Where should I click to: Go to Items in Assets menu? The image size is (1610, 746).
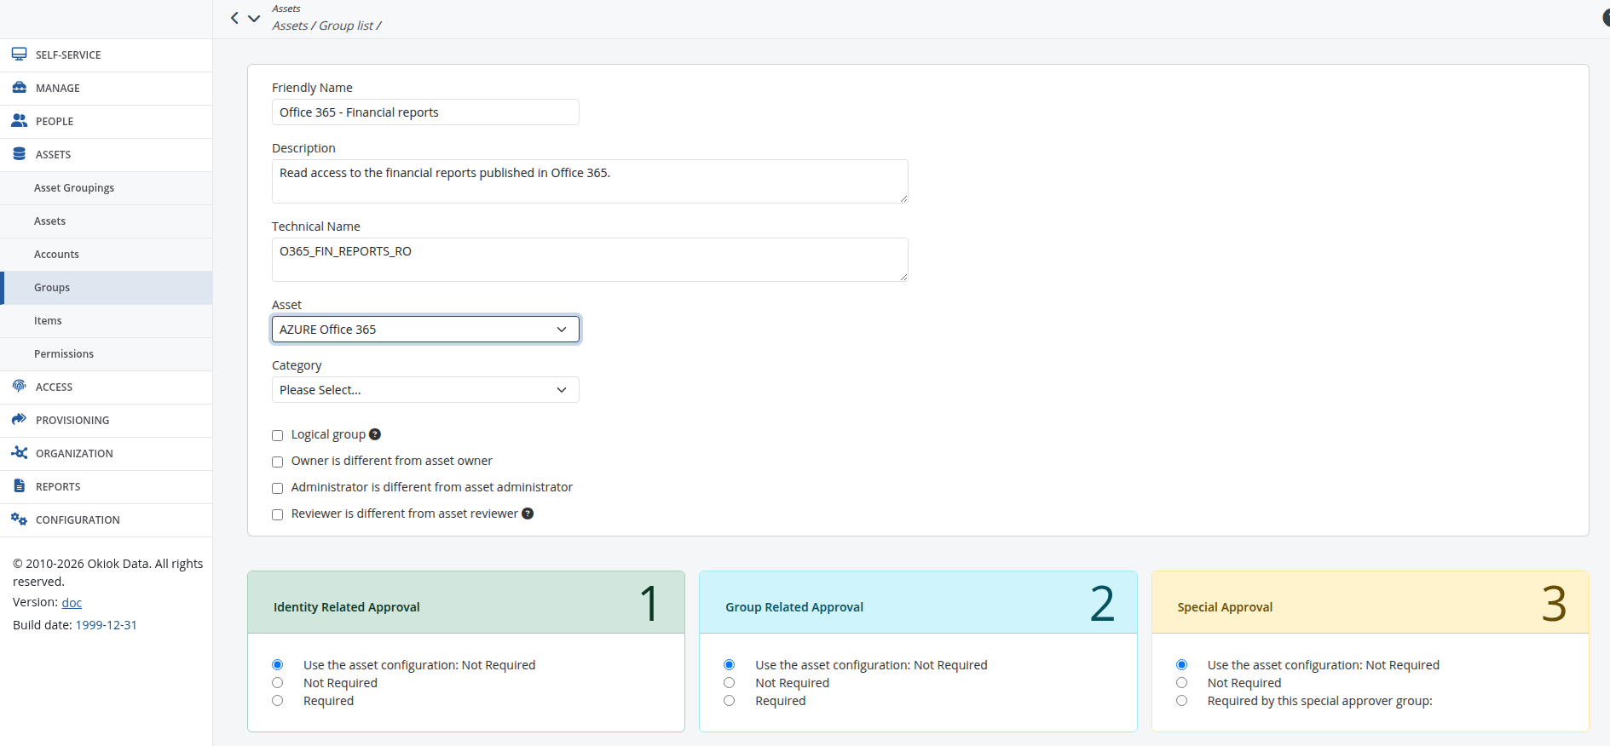point(107,321)
